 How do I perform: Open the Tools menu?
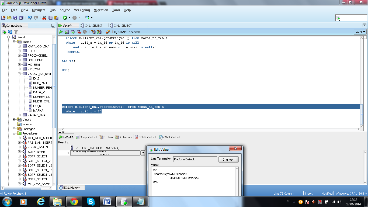click(x=116, y=10)
